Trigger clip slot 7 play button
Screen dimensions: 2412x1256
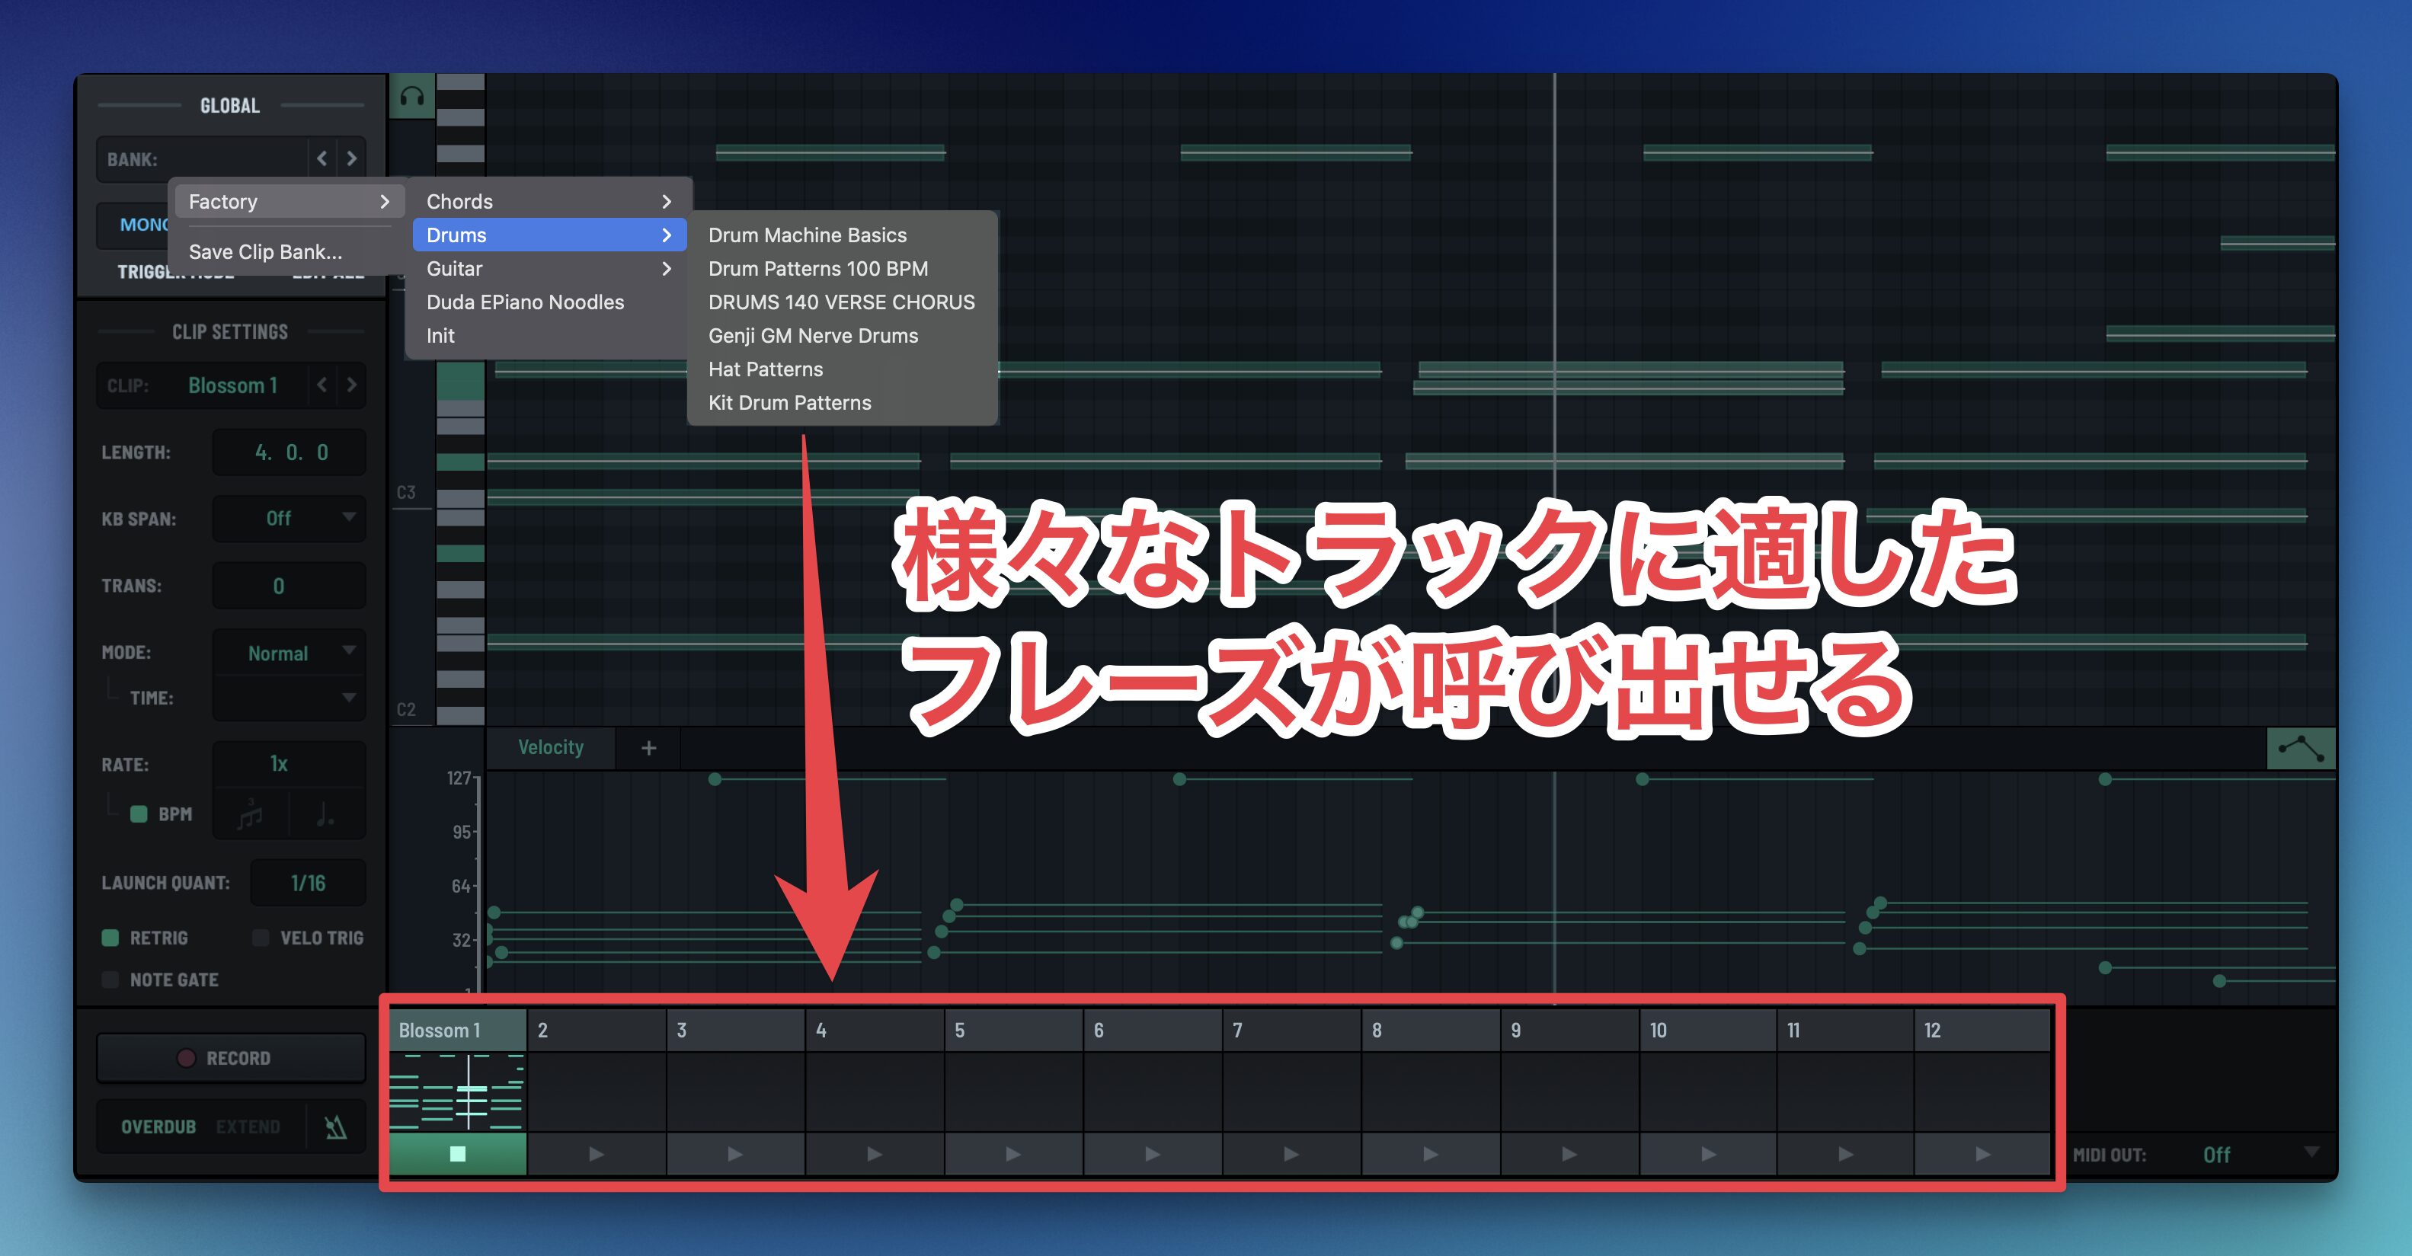click(1291, 1153)
